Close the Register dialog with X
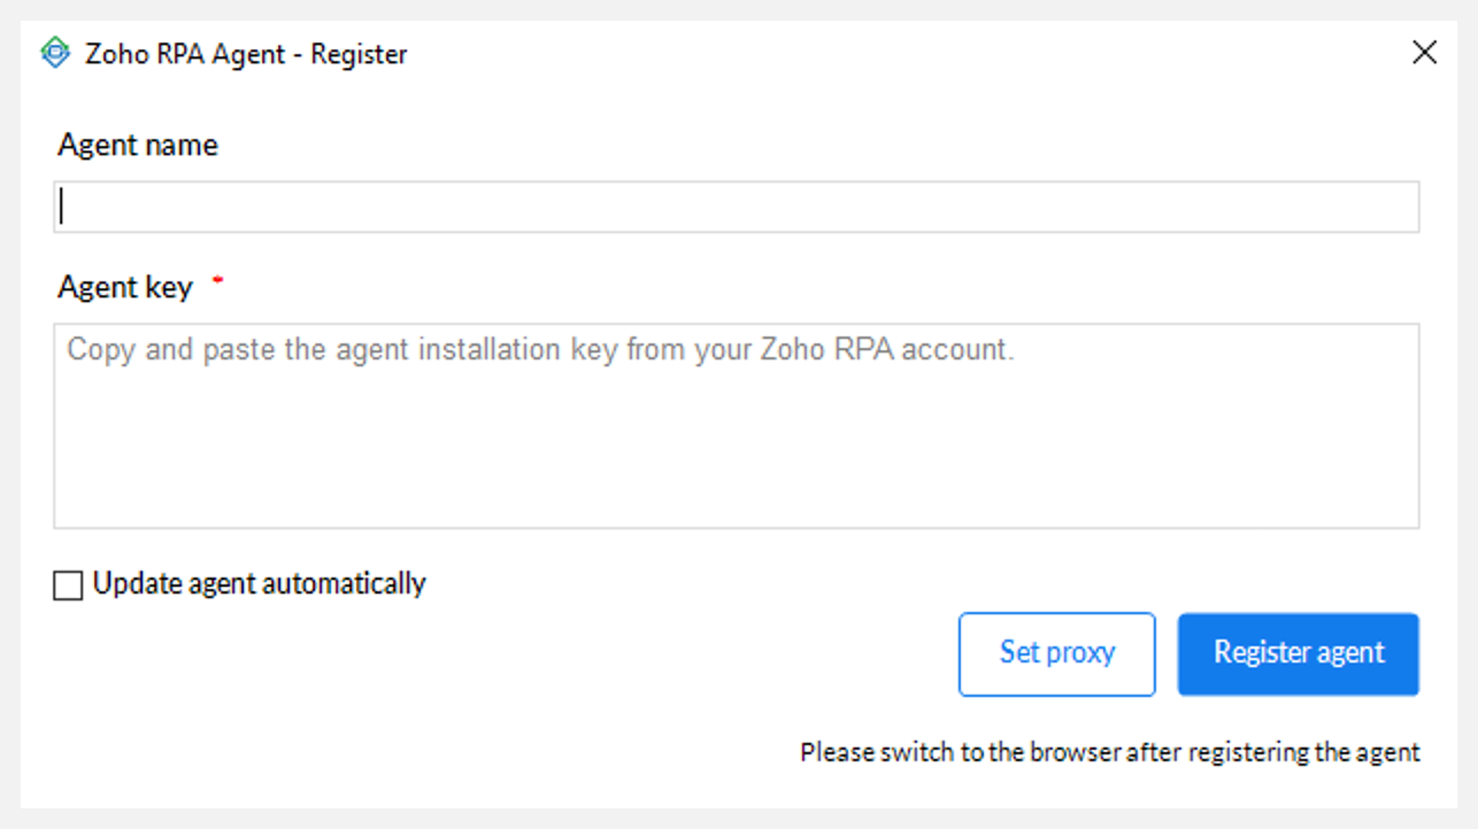Screen dimensions: 1478x829 click(1424, 52)
